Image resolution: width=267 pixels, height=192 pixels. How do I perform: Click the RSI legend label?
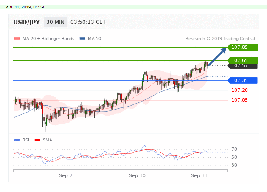(26, 140)
